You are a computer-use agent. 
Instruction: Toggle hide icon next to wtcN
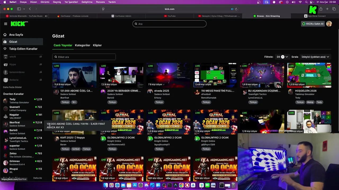[x=41, y=56]
